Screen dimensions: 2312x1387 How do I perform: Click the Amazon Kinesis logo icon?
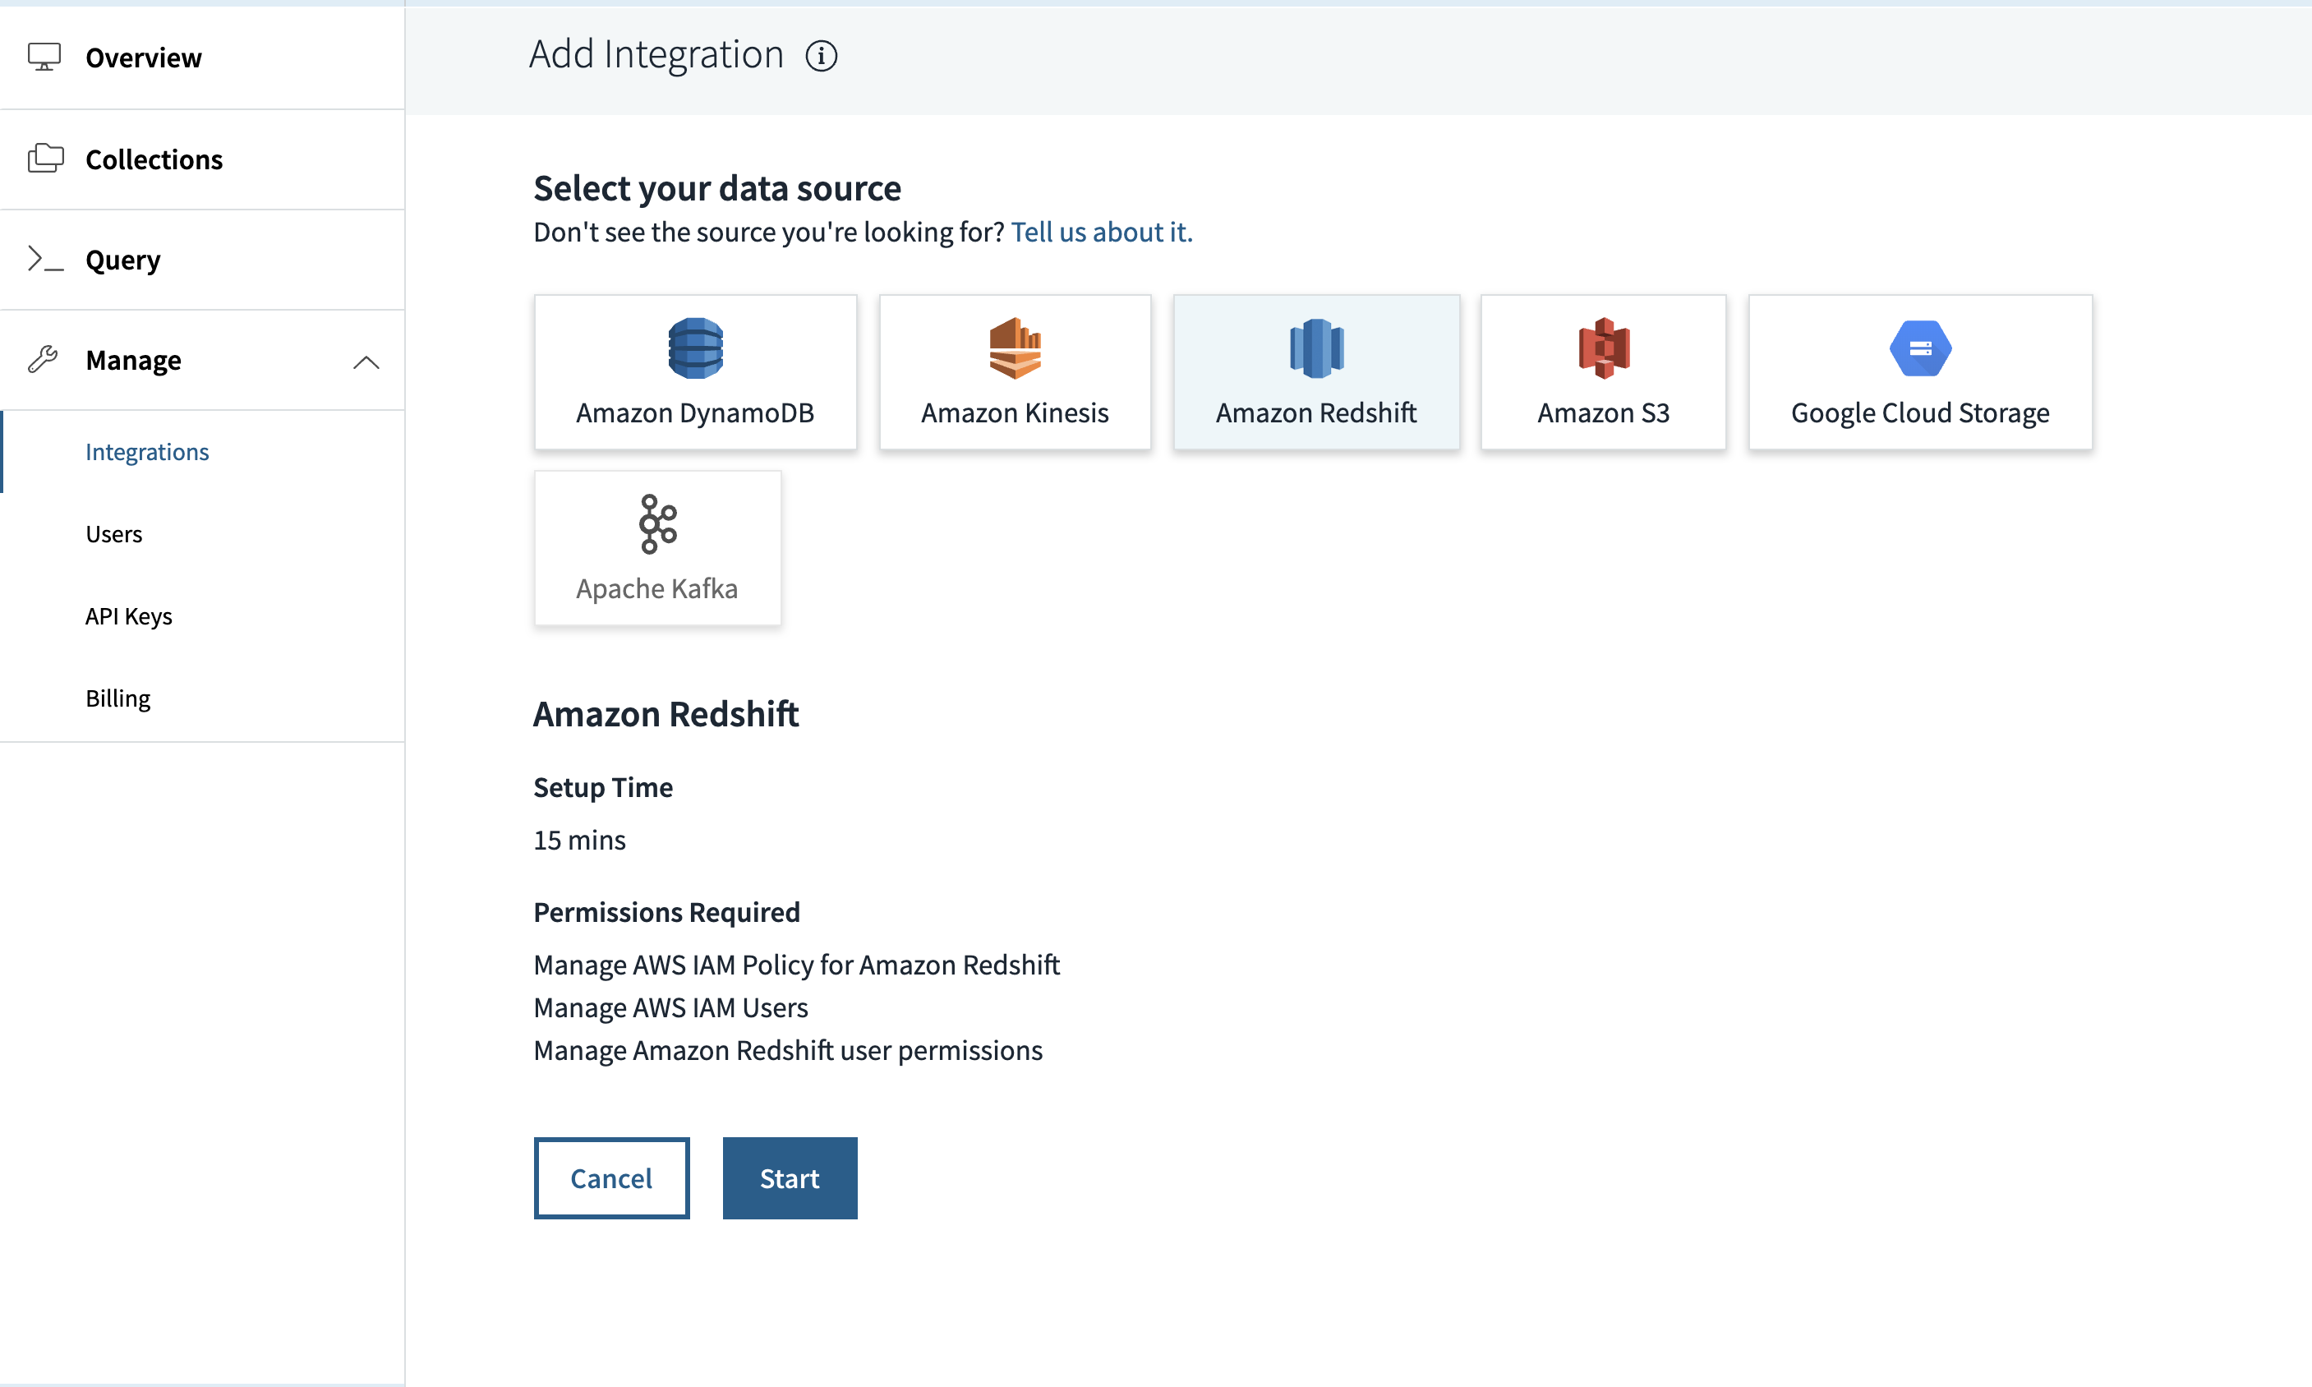pyautogui.click(x=1015, y=348)
